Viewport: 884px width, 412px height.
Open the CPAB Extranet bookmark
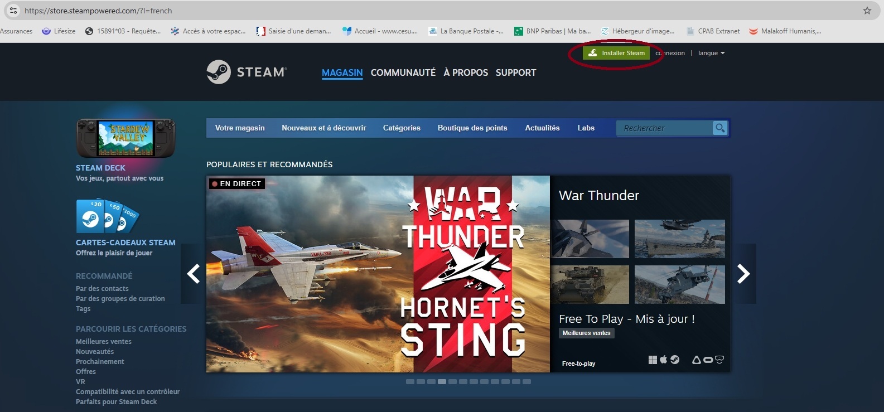[x=713, y=31]
